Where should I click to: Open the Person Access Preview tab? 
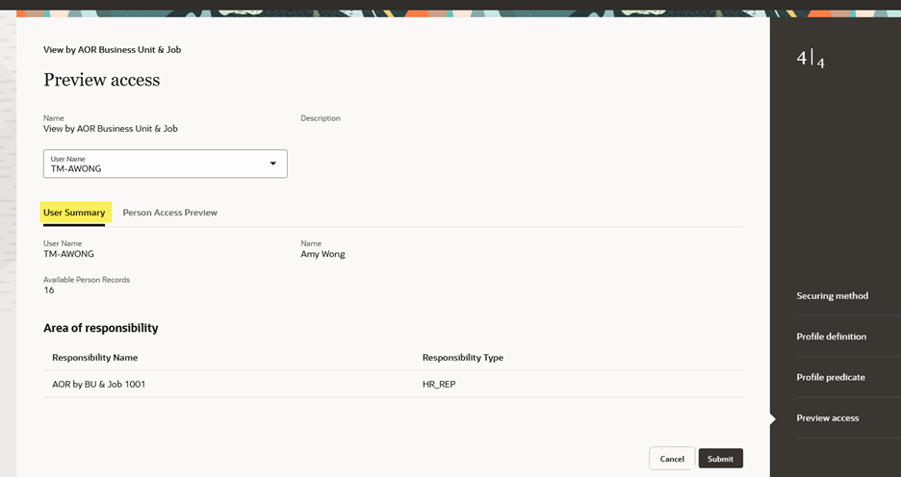[x=170, y=213]
